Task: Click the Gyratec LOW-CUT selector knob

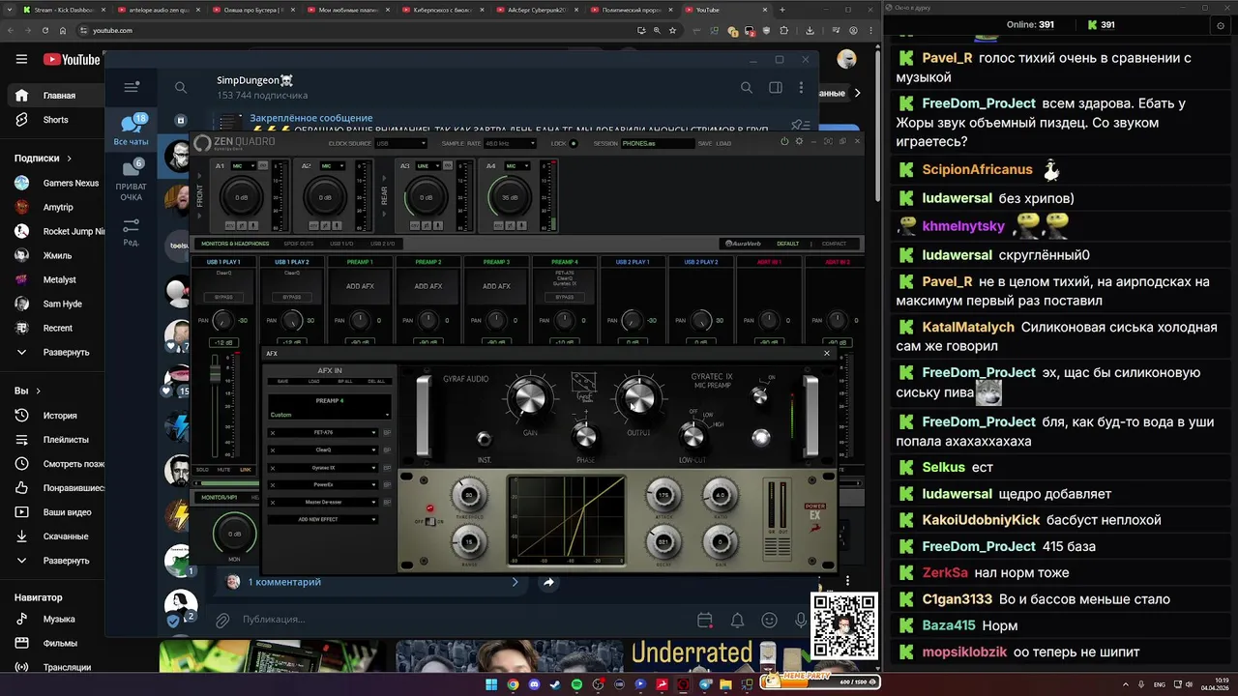Action: click(693, 436)
